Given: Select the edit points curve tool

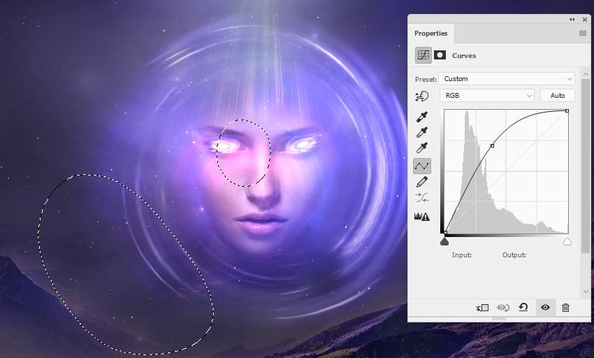Looking at the screenshot, I should [421, 166].
